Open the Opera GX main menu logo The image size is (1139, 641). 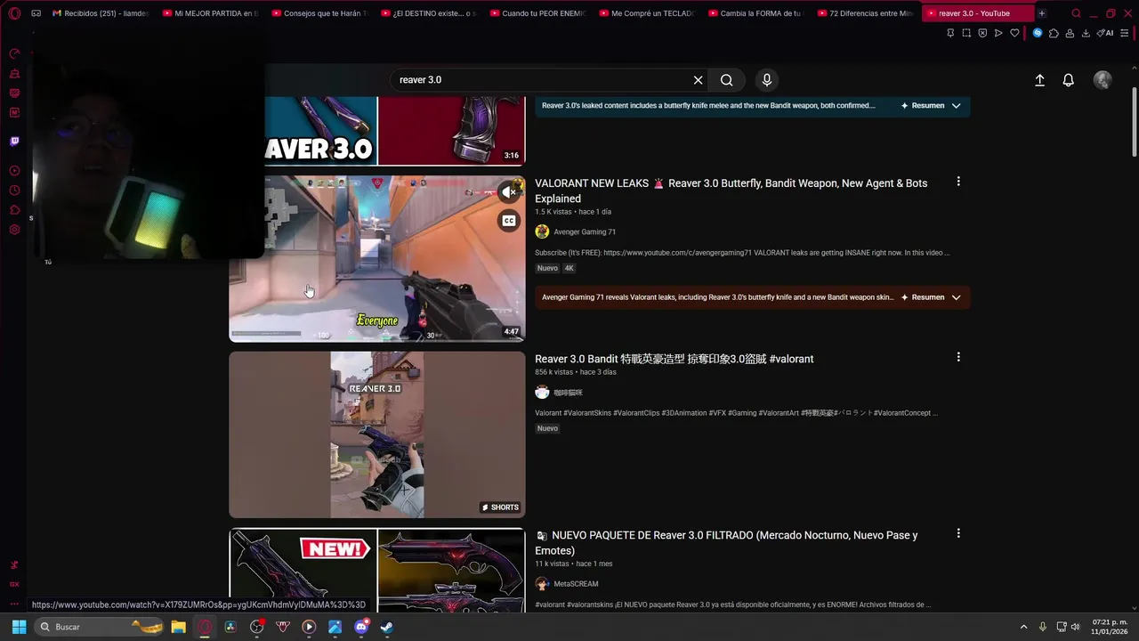[x=14, y=13]
